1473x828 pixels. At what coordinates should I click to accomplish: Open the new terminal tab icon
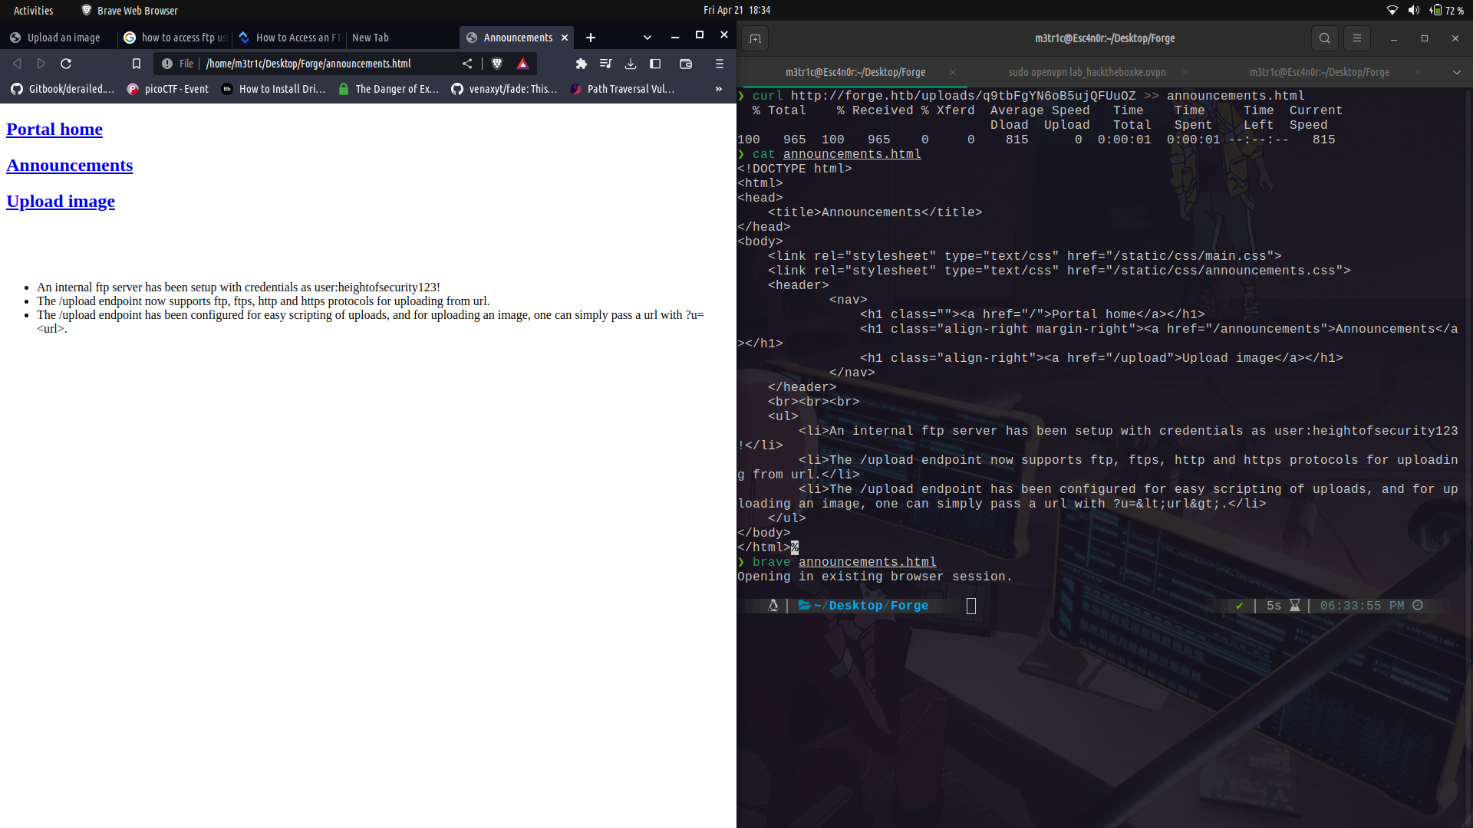755,38
